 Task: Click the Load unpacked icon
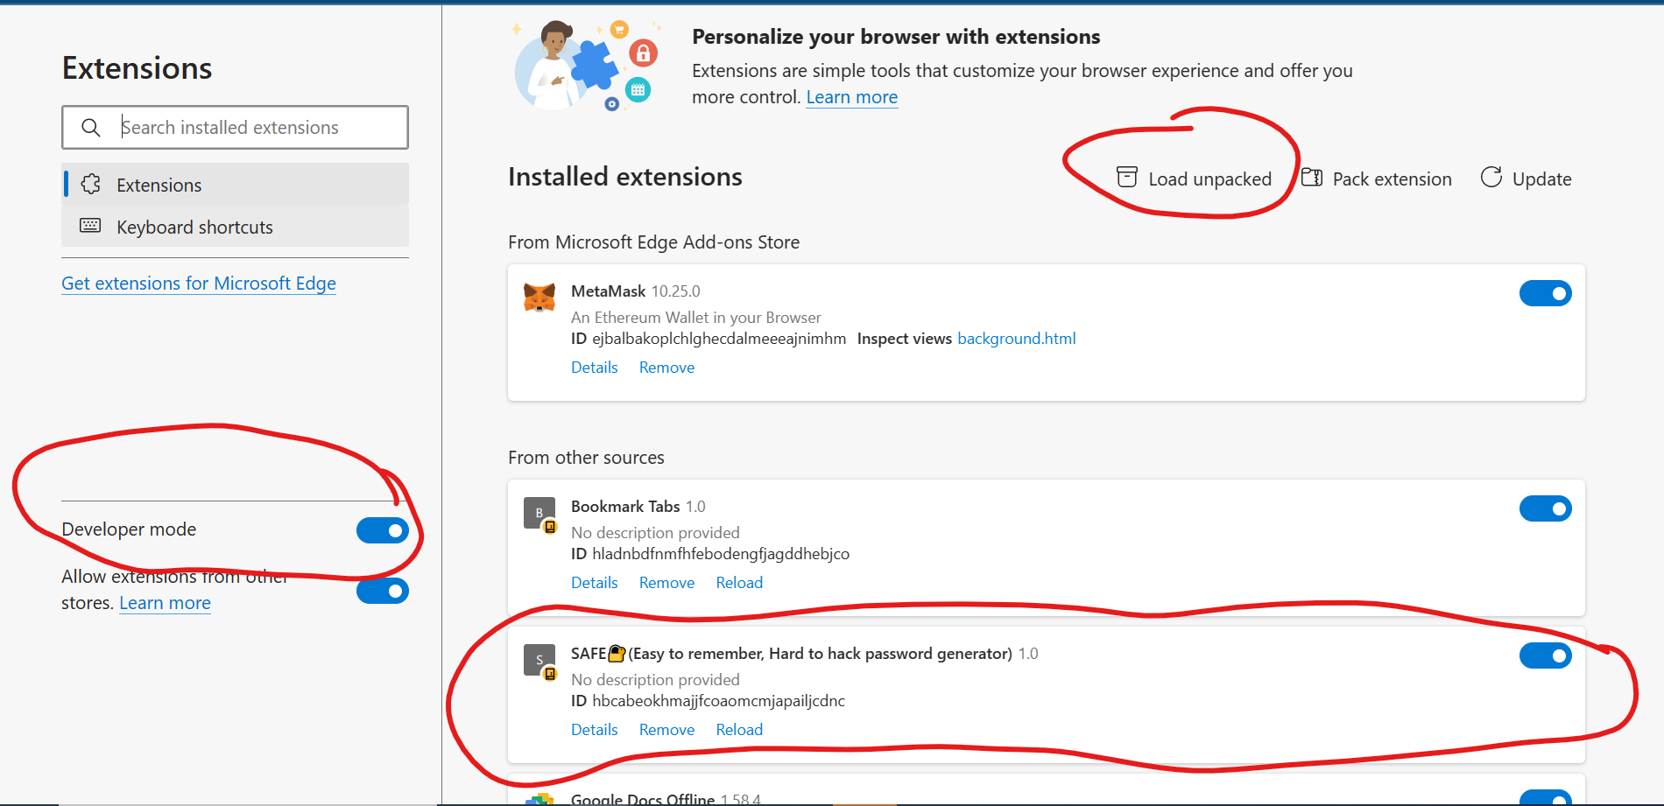[1127, 178]
